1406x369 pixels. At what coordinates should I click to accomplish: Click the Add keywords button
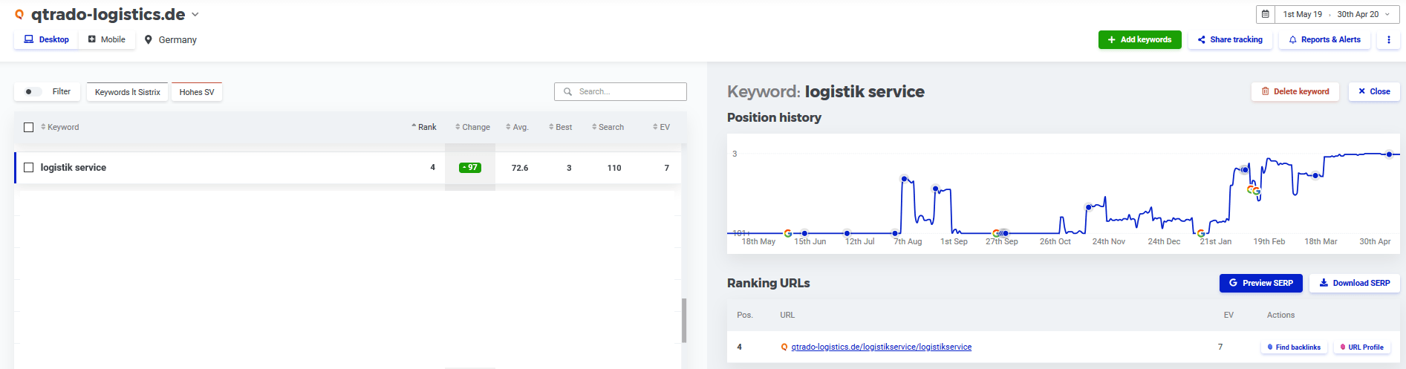(x=1139, y=39)
